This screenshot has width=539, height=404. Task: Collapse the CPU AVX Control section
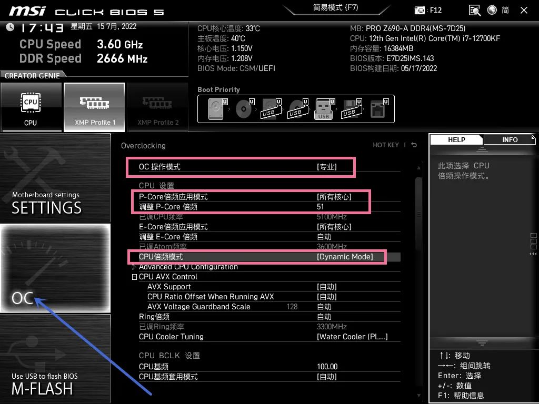[134, 276]
